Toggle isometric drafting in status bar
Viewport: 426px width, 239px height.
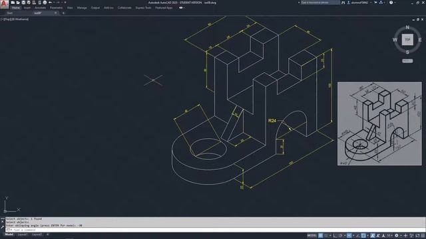coord(349,236)
